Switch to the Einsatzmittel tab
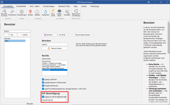Screen dimensions: 170x105 21,6
